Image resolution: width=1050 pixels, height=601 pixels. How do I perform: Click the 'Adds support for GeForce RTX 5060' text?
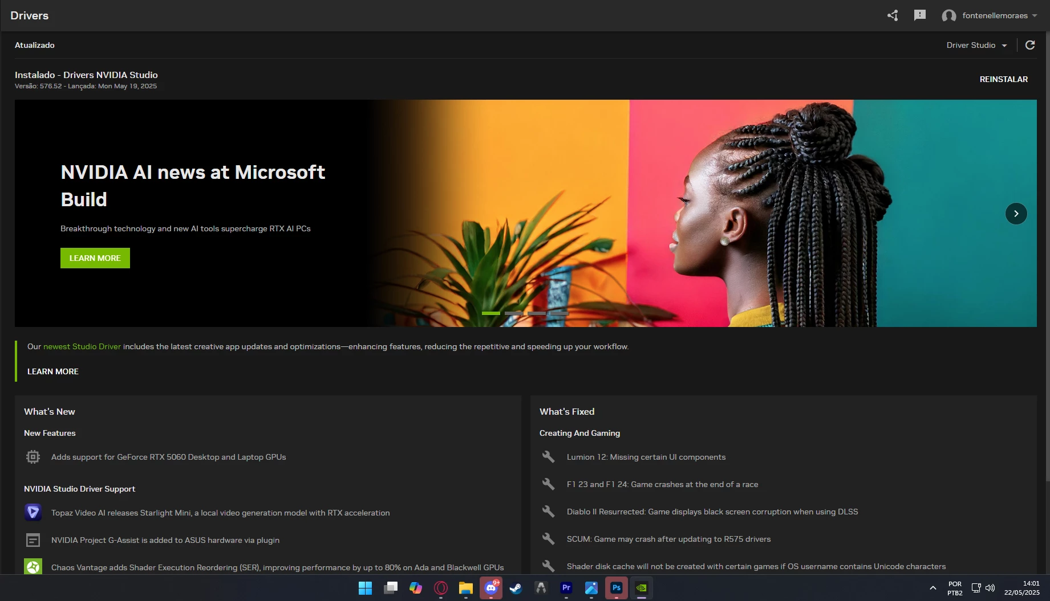coord(169,457)
